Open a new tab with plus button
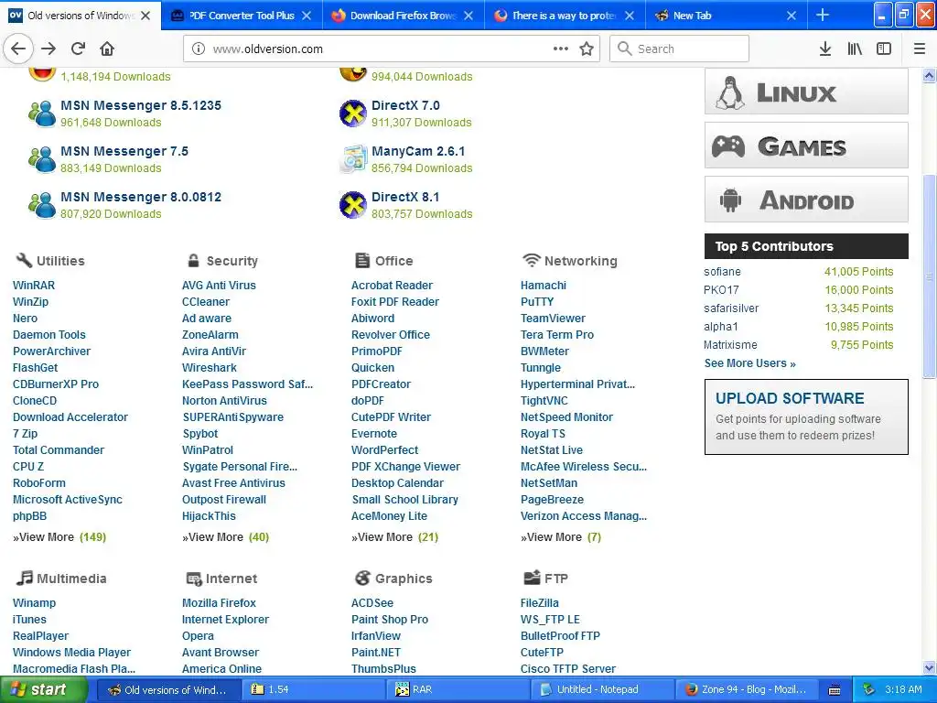The height and width of the screenshot is (703, 937). pos(823,16)
